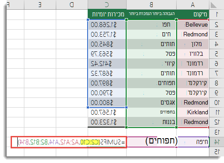Screen dimensions: 224x163
Task: Select the $1,753.00 sales cell in row 3
Action: (x=107, y=34)
